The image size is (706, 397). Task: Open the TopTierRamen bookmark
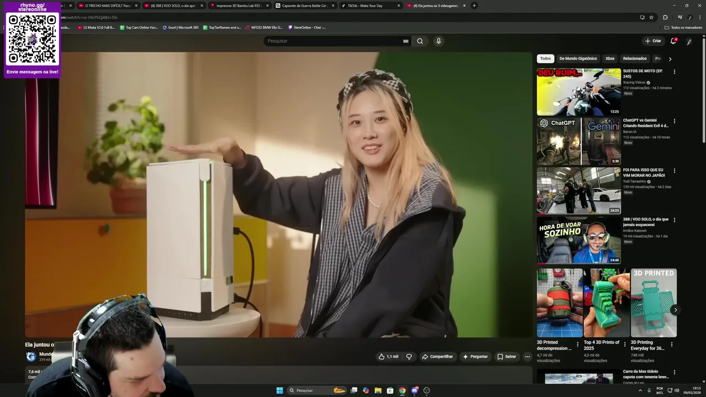(222, 27)
